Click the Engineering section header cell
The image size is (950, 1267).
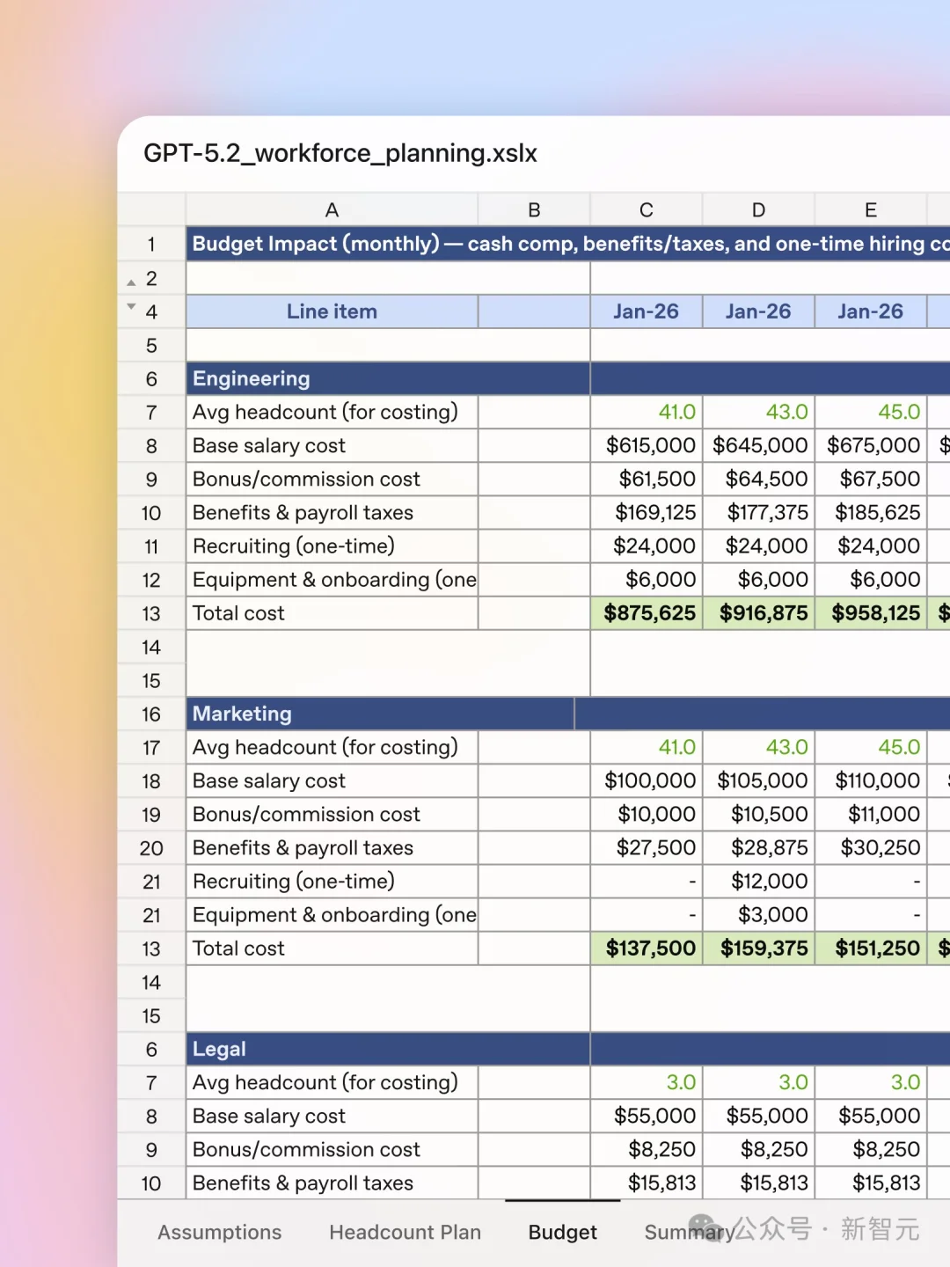[x=387, y=378]
